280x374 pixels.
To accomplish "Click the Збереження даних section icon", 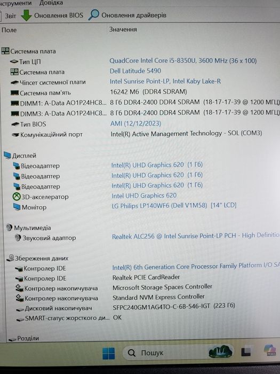I will click(11, 258).
